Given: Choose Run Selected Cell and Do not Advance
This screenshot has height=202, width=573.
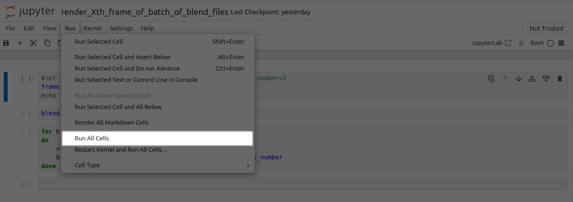Looking at the screenshot, I should [158, 69].
